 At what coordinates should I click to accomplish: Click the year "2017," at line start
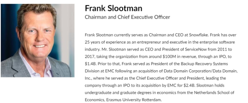point(89,57)
